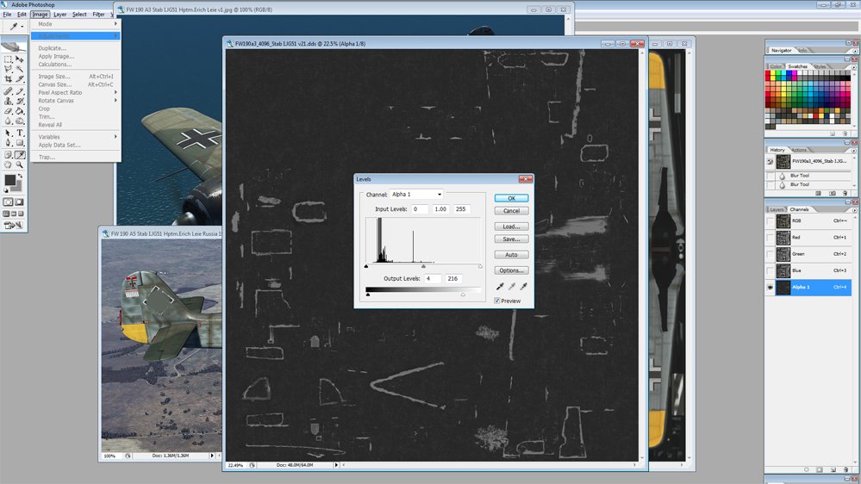Show the RGB channel visibility
The height and width of the screenshot is (484, 861).
pyautogui.click(x=770, y=220)
